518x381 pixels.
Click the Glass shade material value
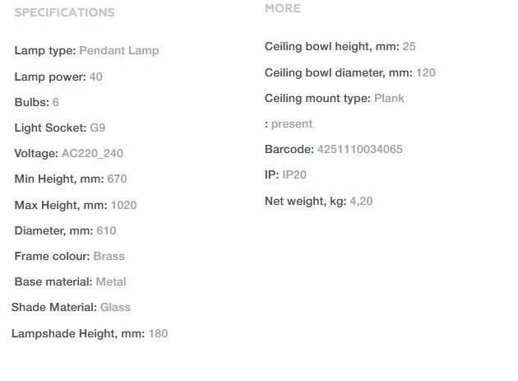(x=115, y=307)
